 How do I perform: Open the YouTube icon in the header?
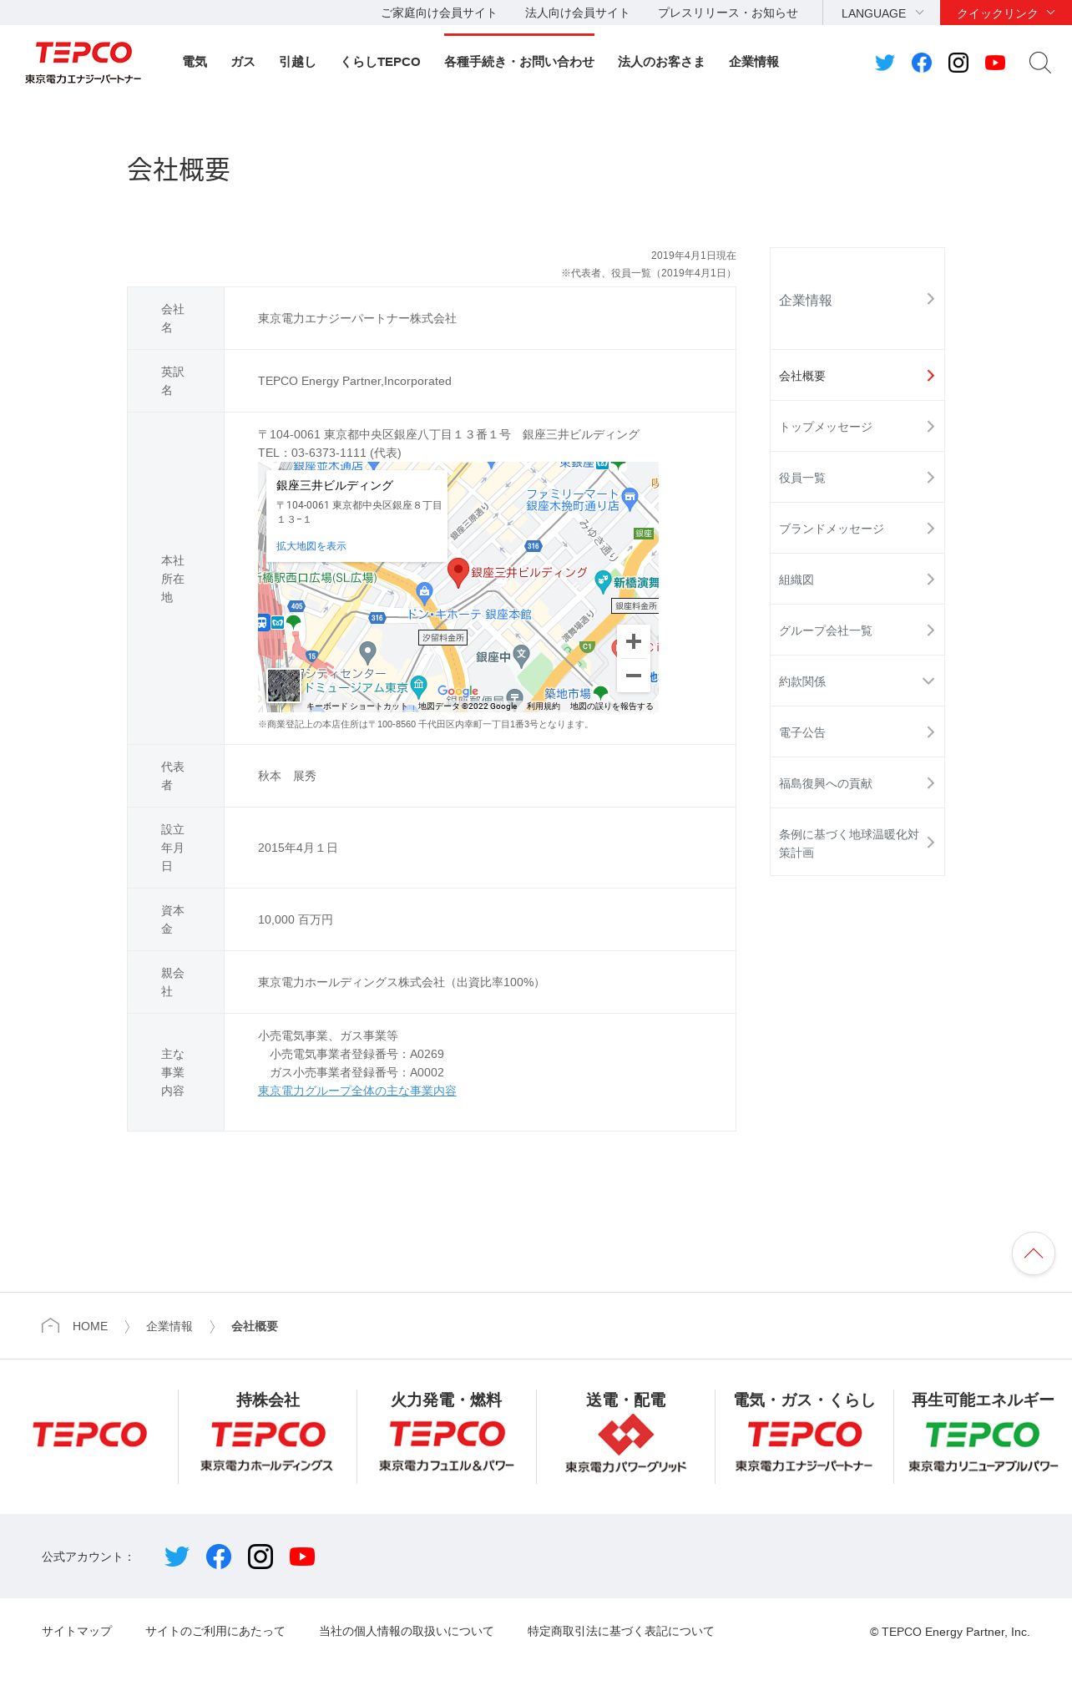click(x=995, y=63)
